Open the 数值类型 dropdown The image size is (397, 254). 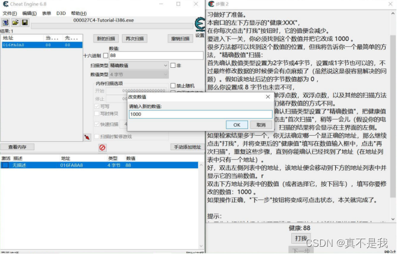pyautogui.click(x=139, y=74)
